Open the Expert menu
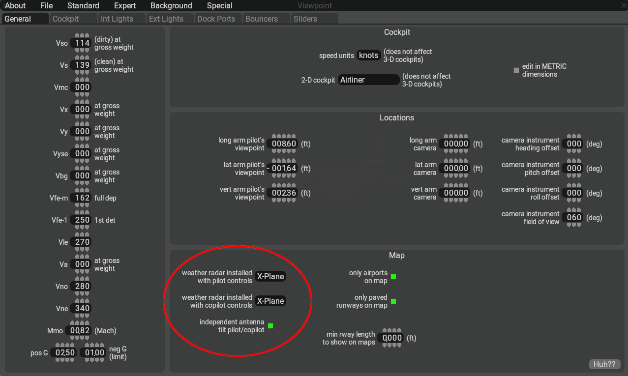The height and width of the screenshot is (376, 628). pyautogui.click(x=125, y=5)
